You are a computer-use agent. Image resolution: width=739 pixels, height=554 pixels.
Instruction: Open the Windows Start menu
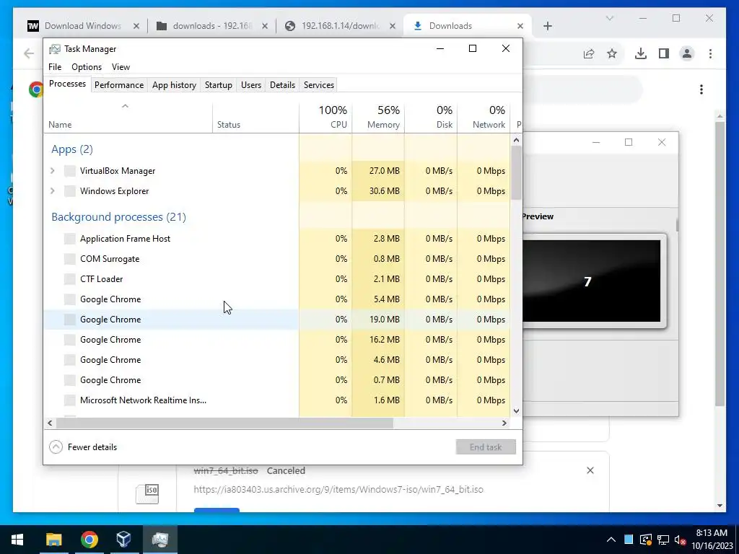[x=17, y=540]
